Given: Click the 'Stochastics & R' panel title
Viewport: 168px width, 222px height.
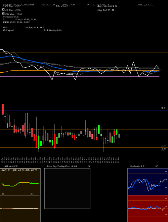Looking at the screenshot, I should [x=137, y=166].
